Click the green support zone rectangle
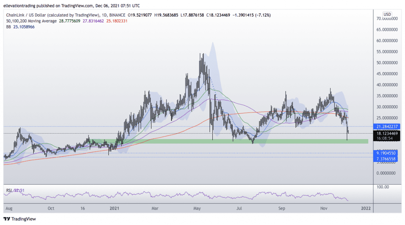This screenshot has height=225, width=405. pyautogui.click(x=229, y=141)
